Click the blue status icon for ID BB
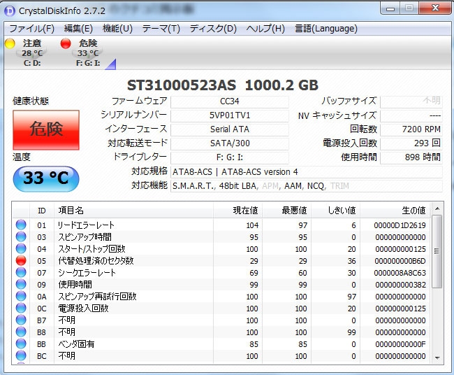The image size is (454, 375). tap(21, 344)
